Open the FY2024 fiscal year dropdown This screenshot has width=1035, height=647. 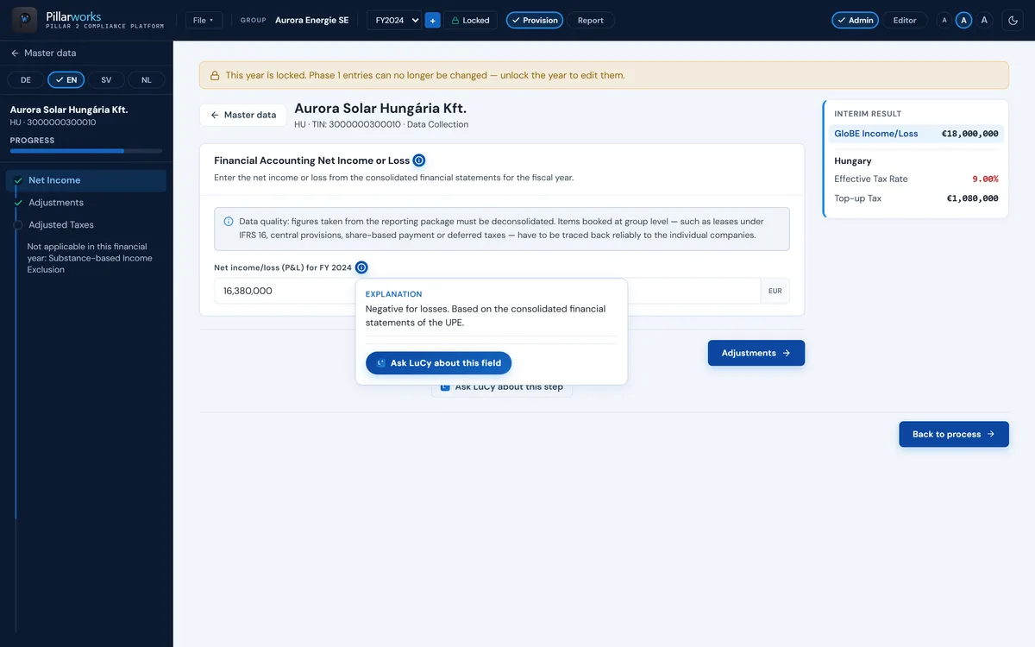[x=394, y=20]
